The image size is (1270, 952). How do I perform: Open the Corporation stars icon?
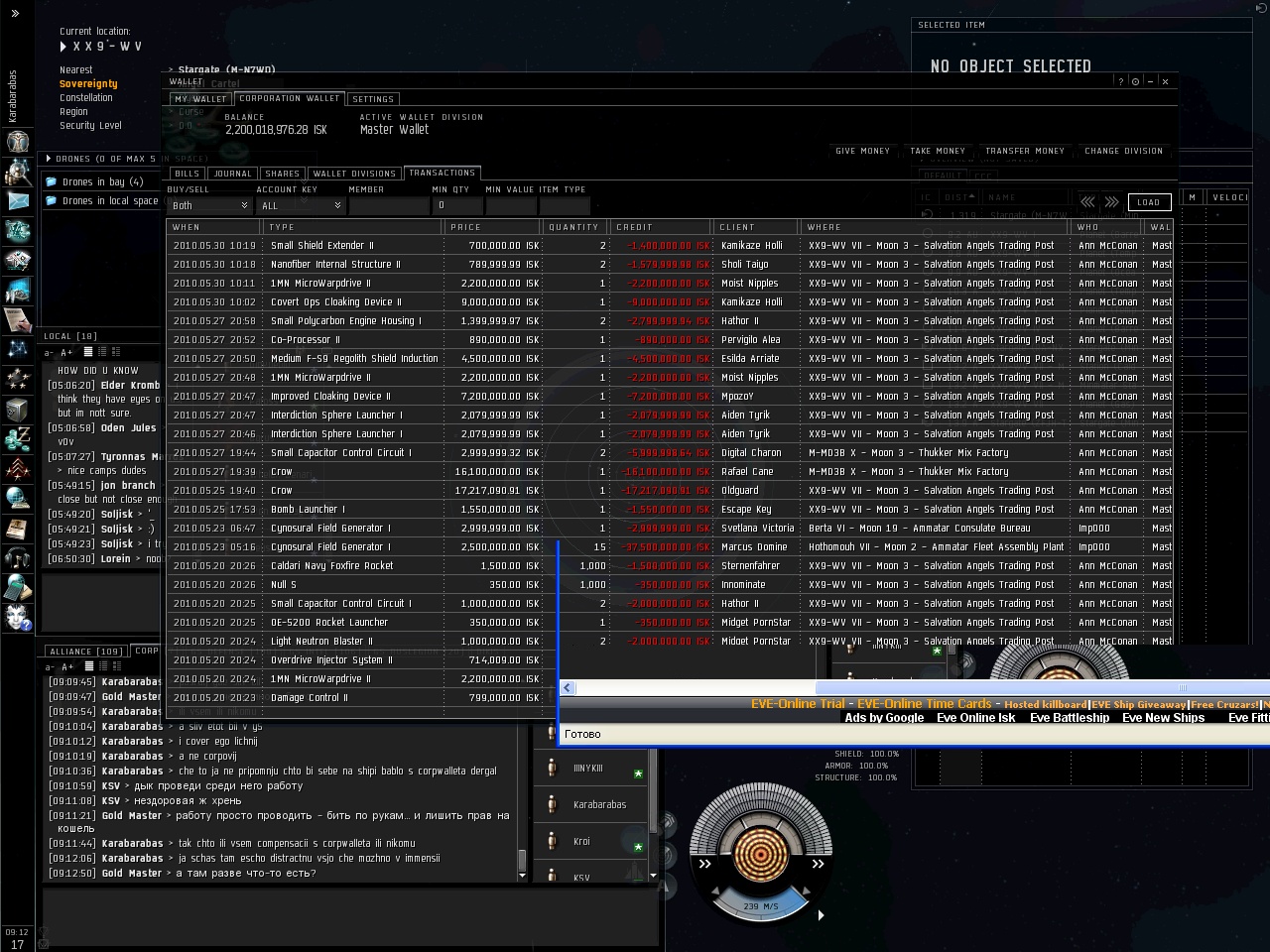click(x=18, y=379)
